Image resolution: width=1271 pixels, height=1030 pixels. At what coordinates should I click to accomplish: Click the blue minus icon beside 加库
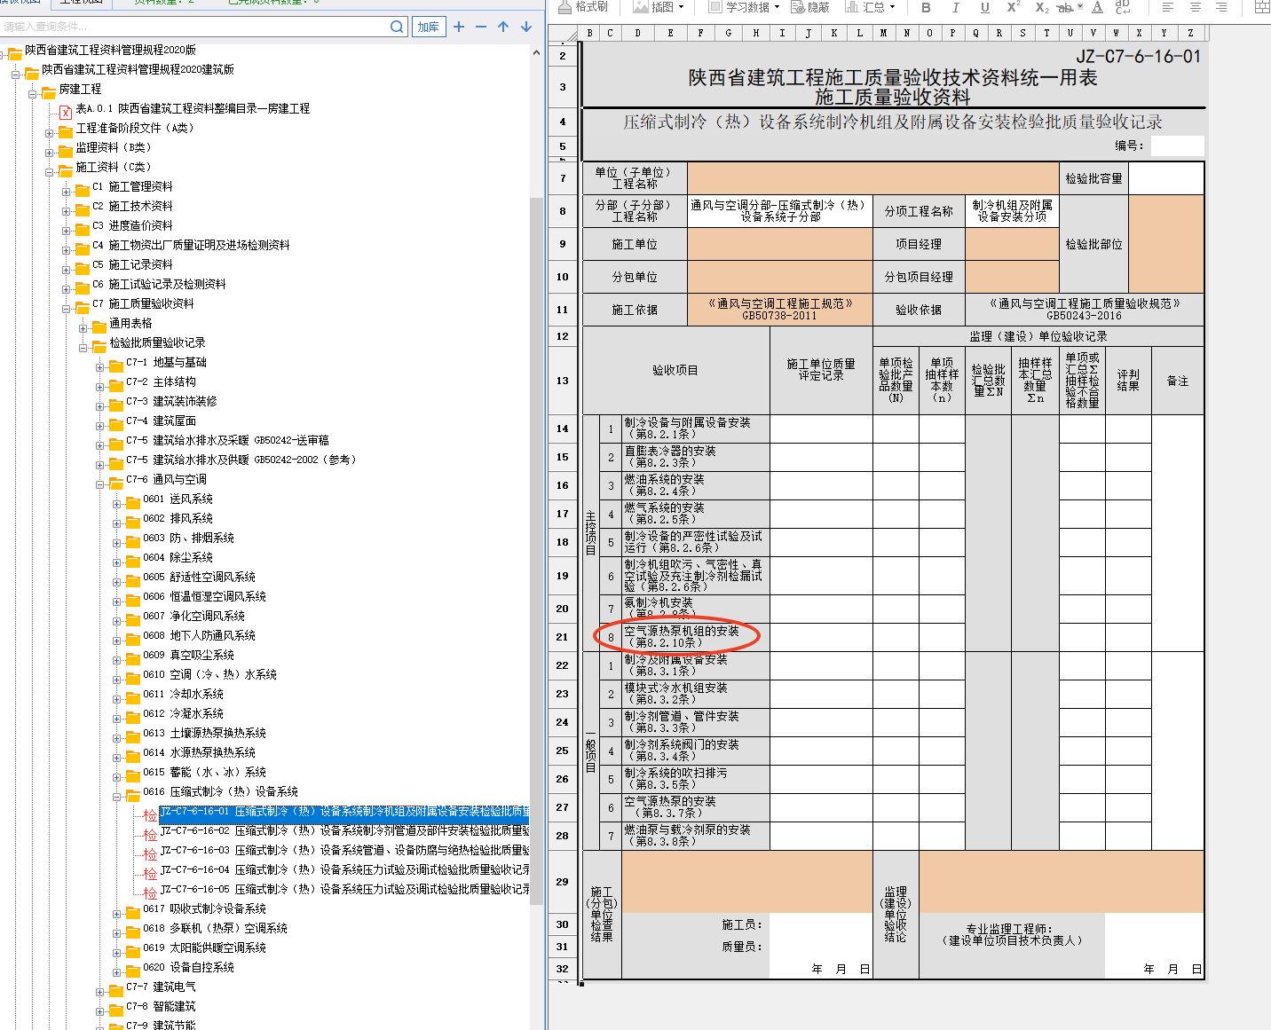click(x=481, y=27)
